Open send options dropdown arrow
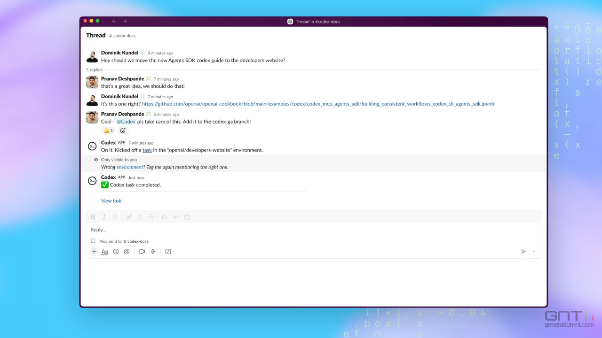The height and width of the screenshot is (338, 602). click(534, 252)
